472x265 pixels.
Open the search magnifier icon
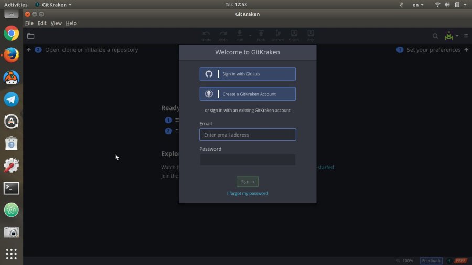pos(435,36)
